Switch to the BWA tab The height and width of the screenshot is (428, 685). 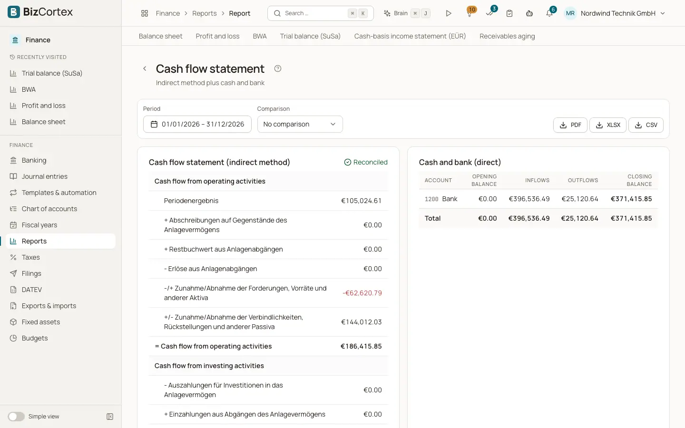(260, 36)
